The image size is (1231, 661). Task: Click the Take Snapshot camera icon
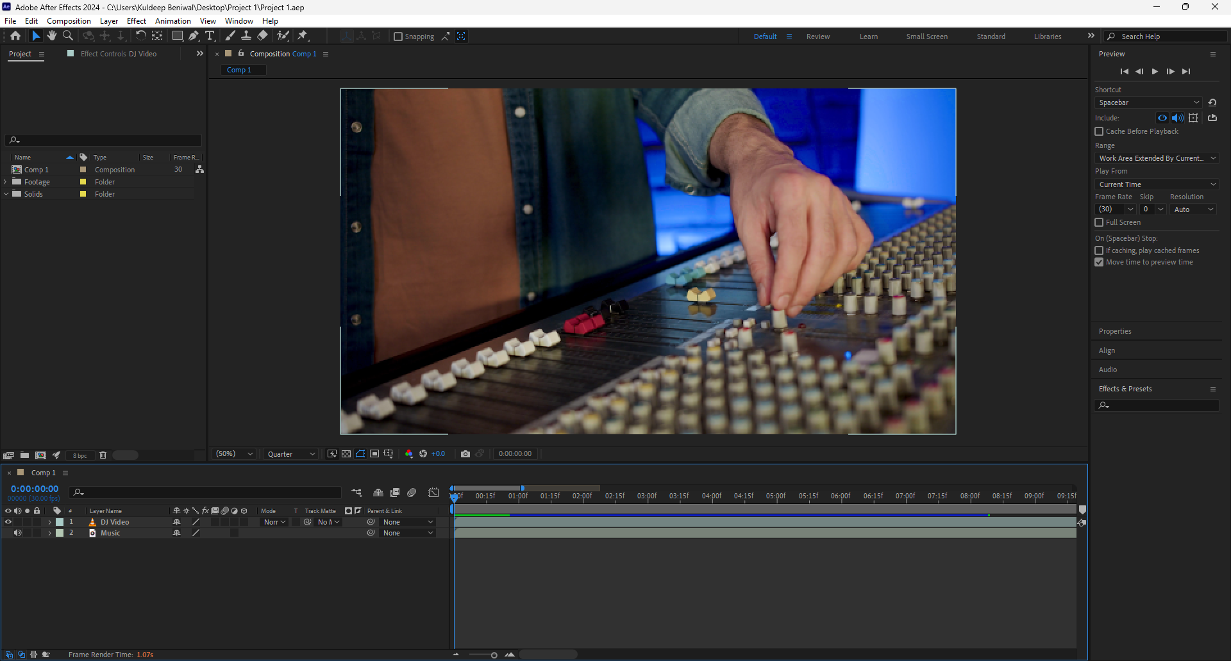465,454
